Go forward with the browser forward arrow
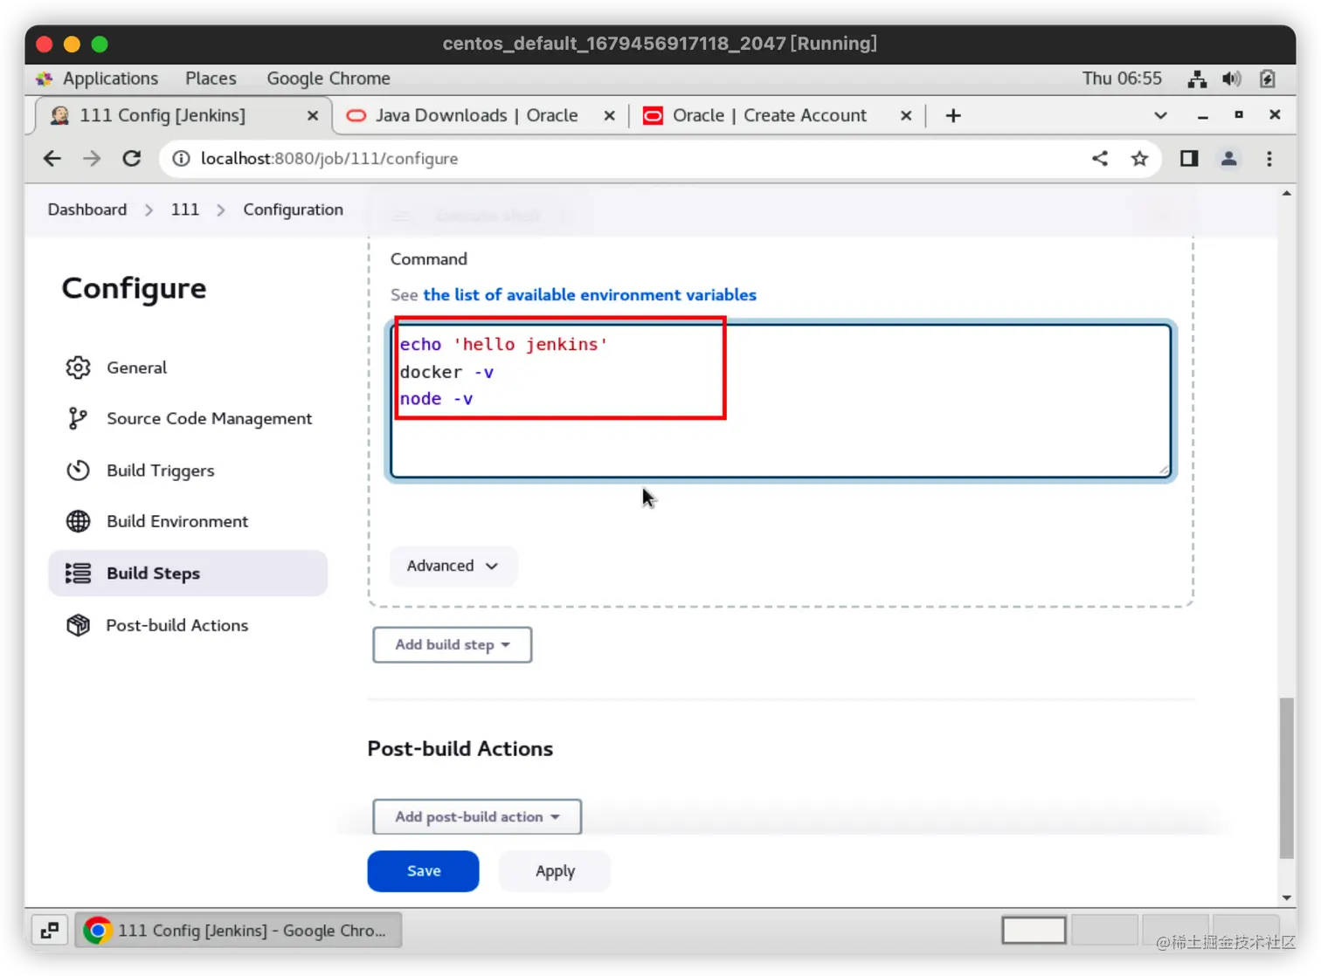Screen dimensions: 1321x976 [92, 159]
